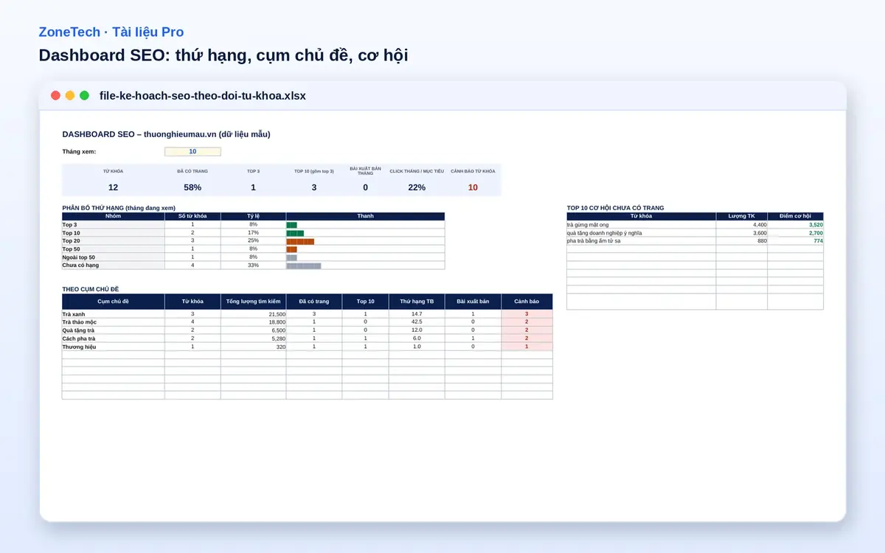Click the 'Tháng xem:' label
Image resolution: width=885 pixels, height=553 pixels.
point(79,152)
